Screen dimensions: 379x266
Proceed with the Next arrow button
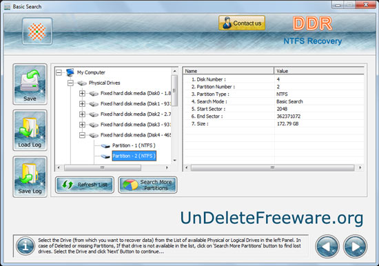click(355, 247)
